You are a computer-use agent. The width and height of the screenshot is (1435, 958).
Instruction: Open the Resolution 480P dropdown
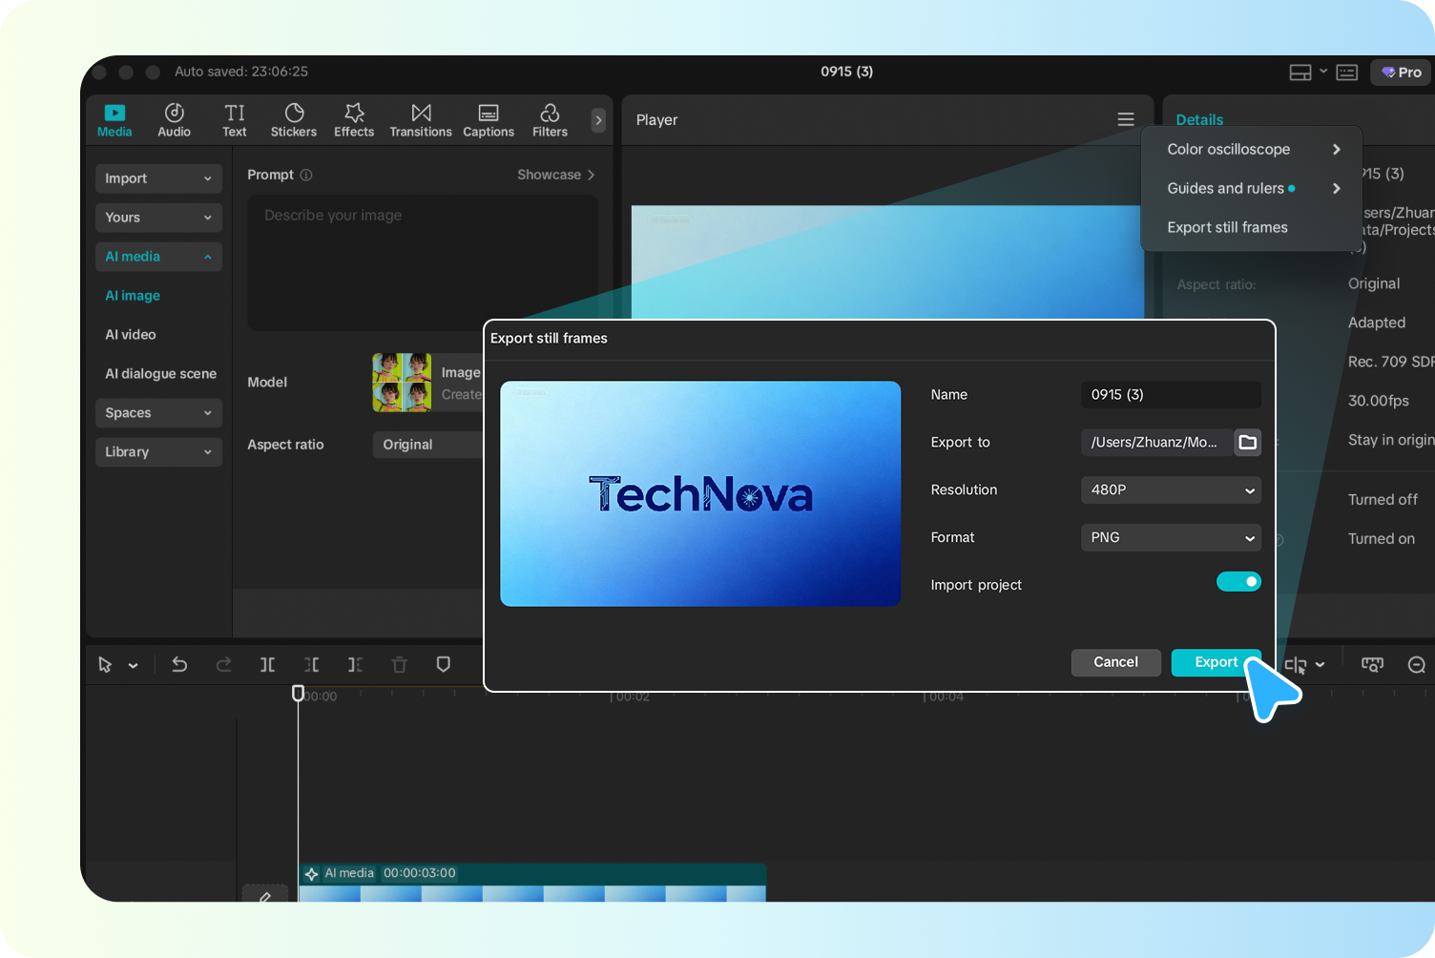(1171, 489)
